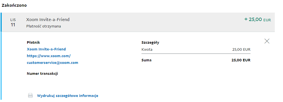Viewport: 283px width, 102px height.
Task: Select the Płatnik label
Action: pos(33,43)
